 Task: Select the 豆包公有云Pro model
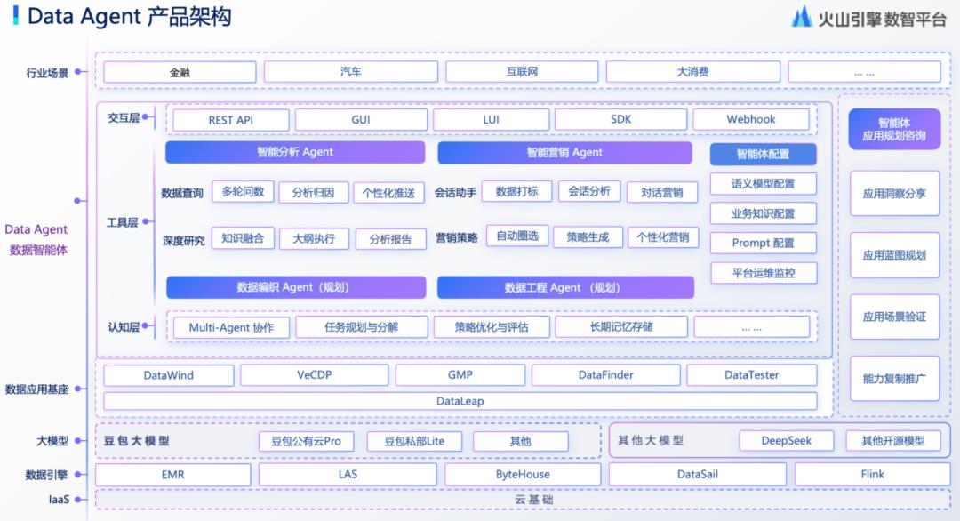(x=307, y=441)
